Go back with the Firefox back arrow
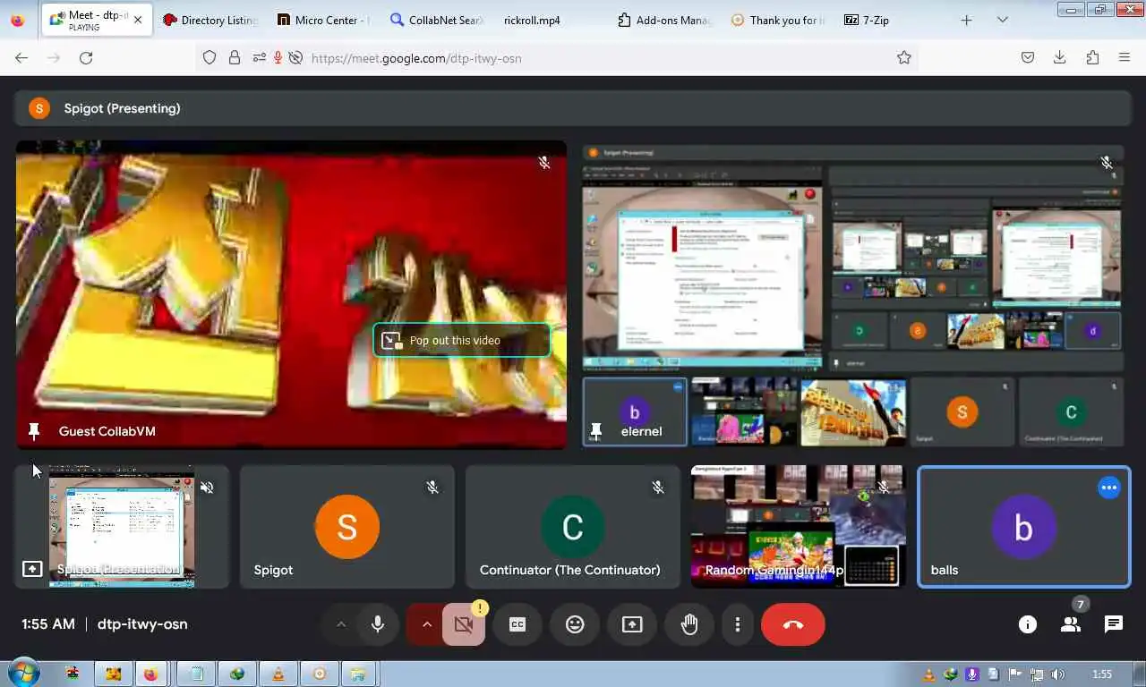The image size is (1146, 687). point(21,57)
